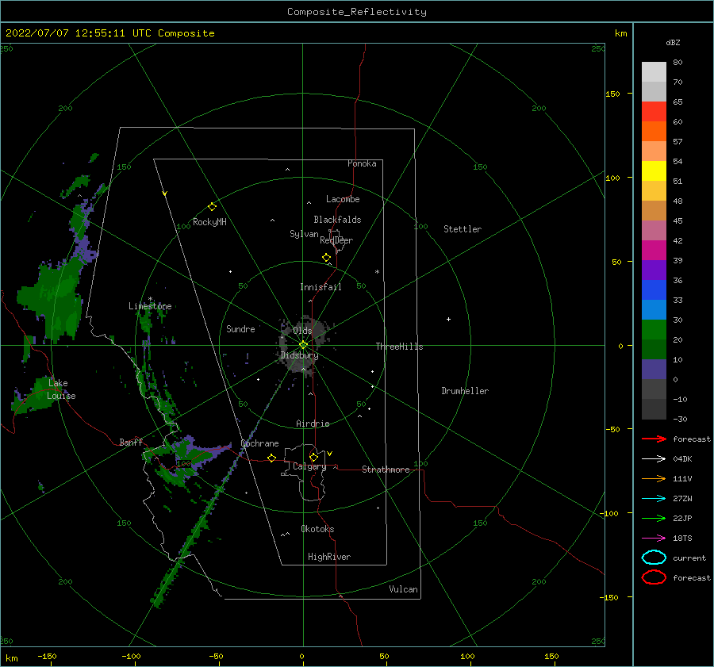Click the ThreeHills town label
The image size is (714, 667).
tap(399, 347)
